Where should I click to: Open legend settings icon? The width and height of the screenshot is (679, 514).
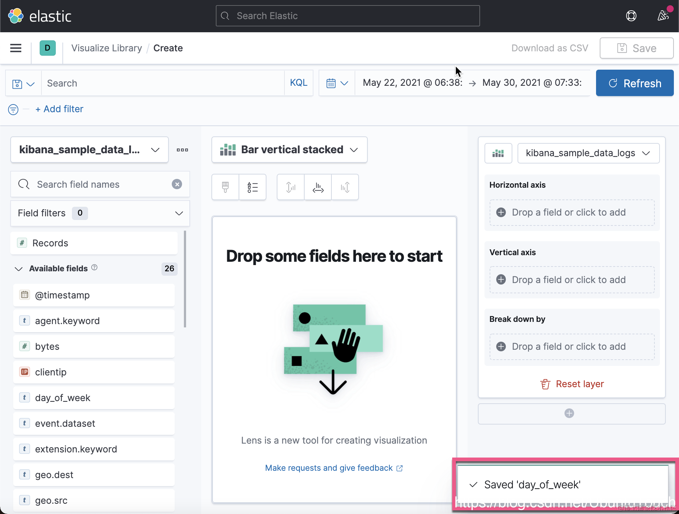pyautogui.click(x=253, y=187)
